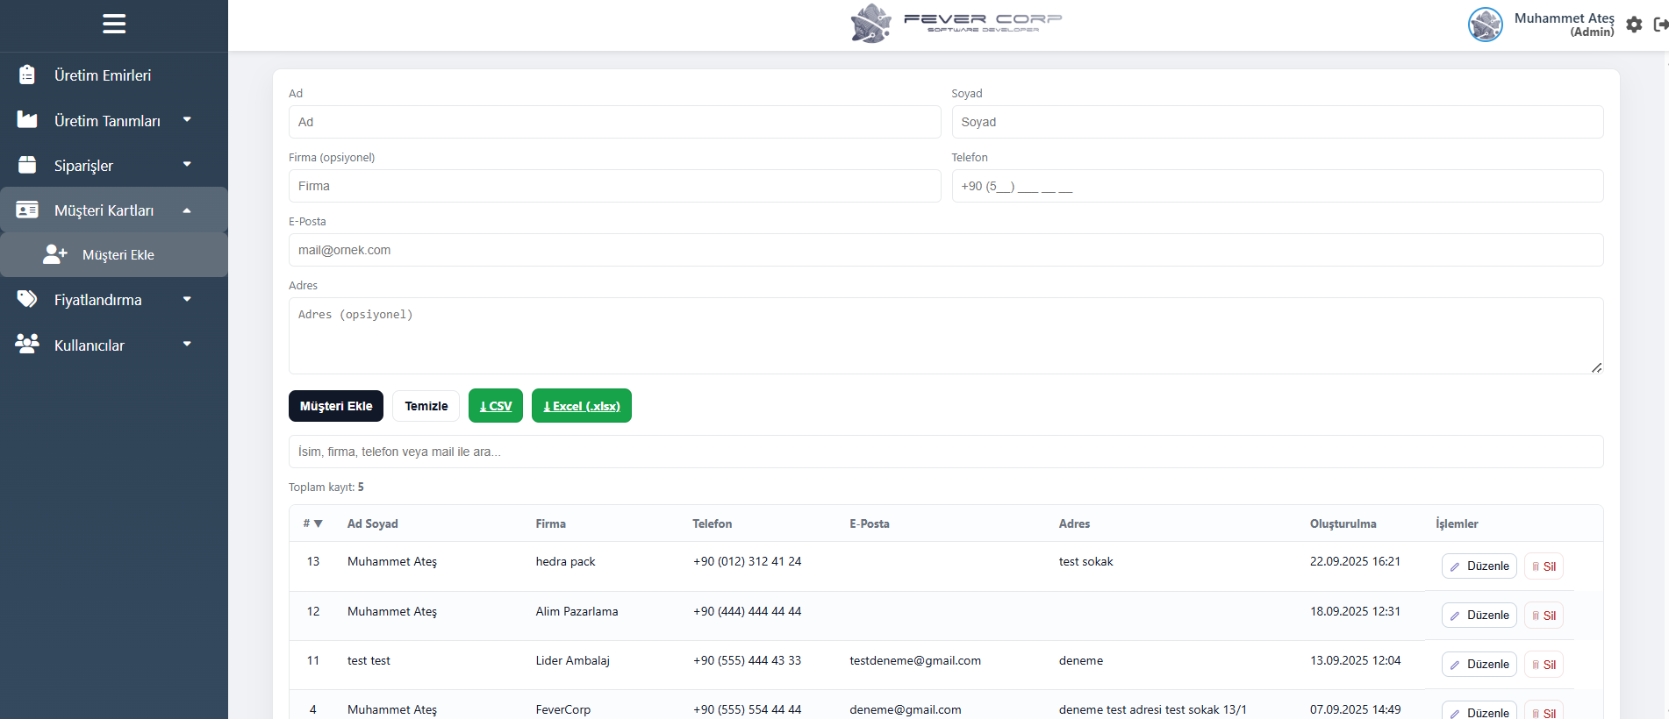The image size is (1669, 719).
Task: Select Müşteri Ekle in the sidebar
Action: pyautogui.click(x=118, y=255)
